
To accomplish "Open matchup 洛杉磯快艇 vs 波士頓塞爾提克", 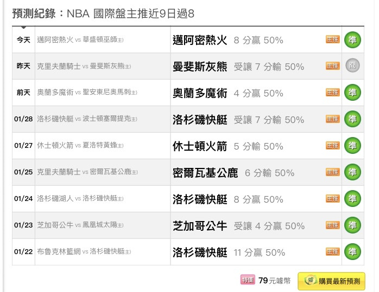I will [87, 119].
